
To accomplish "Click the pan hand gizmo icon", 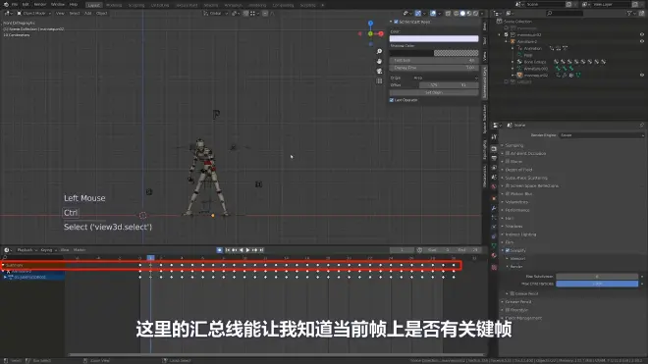I will coord(379,61).
